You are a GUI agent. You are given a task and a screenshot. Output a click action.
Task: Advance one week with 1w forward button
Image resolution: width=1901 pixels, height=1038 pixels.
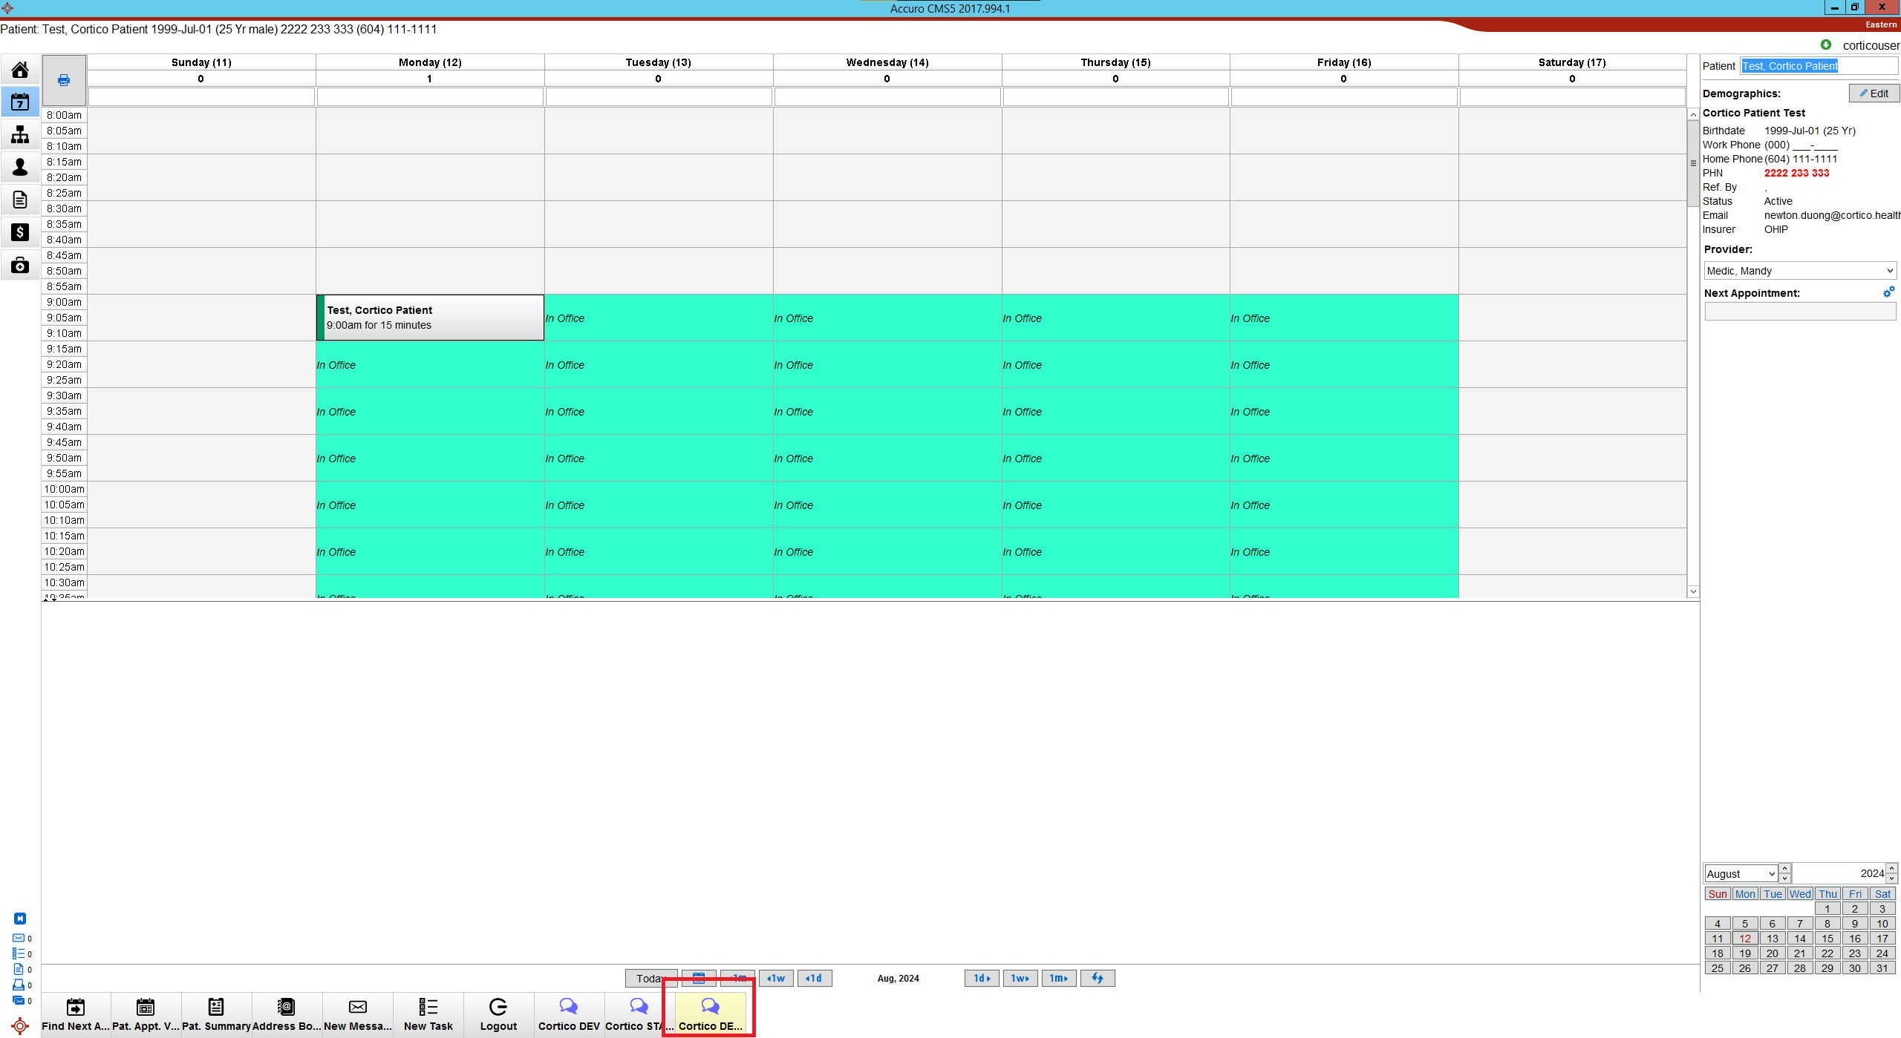tap(1020, 978)
